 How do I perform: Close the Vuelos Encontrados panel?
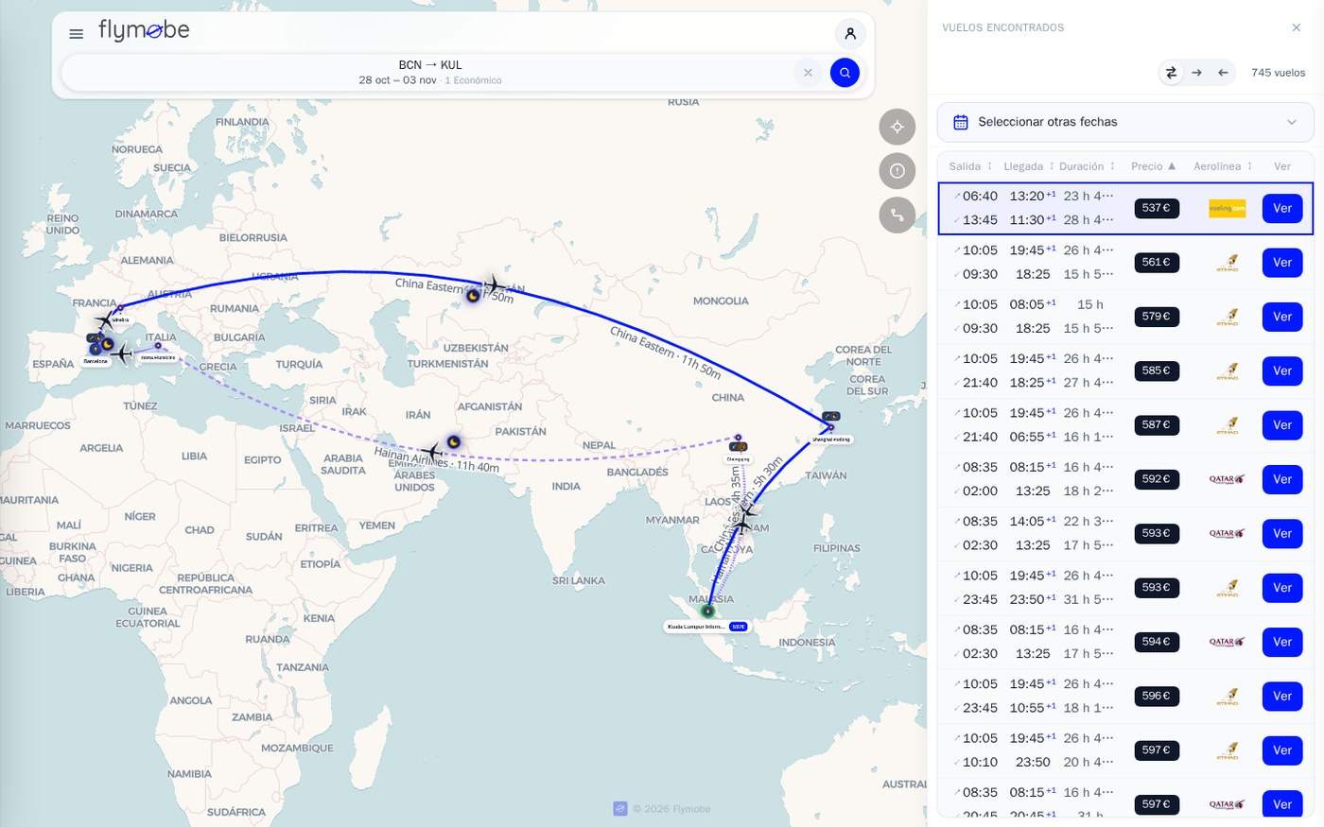pyautogui.click(x=1297, y=27)
